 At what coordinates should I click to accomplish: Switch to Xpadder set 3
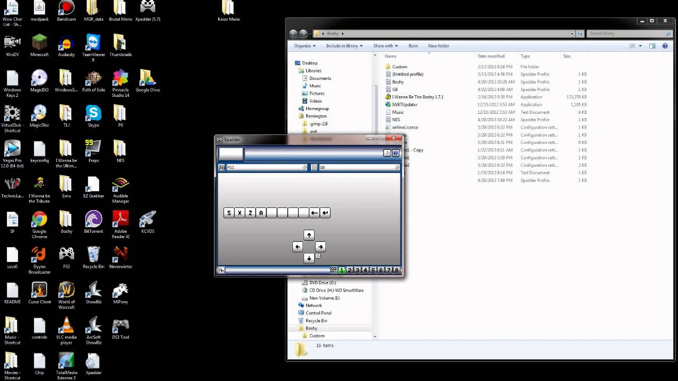coord(358,270)
